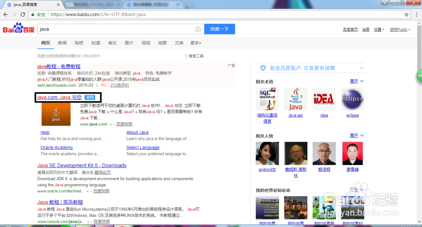This screenshot has width=422, height=227.
Task: Open Java SE Development Kit 8 - Downloads
Action: pos(82,166)
